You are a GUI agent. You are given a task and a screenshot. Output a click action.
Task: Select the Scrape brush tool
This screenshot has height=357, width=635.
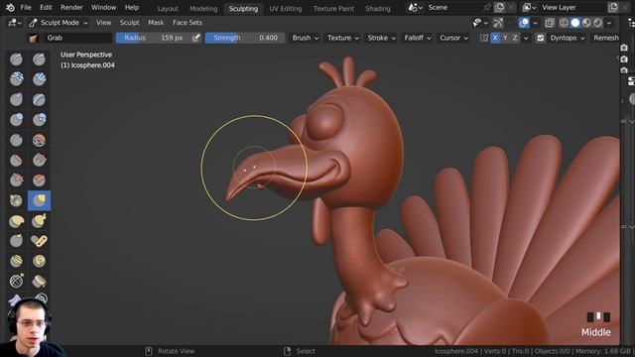coord(16,180)
